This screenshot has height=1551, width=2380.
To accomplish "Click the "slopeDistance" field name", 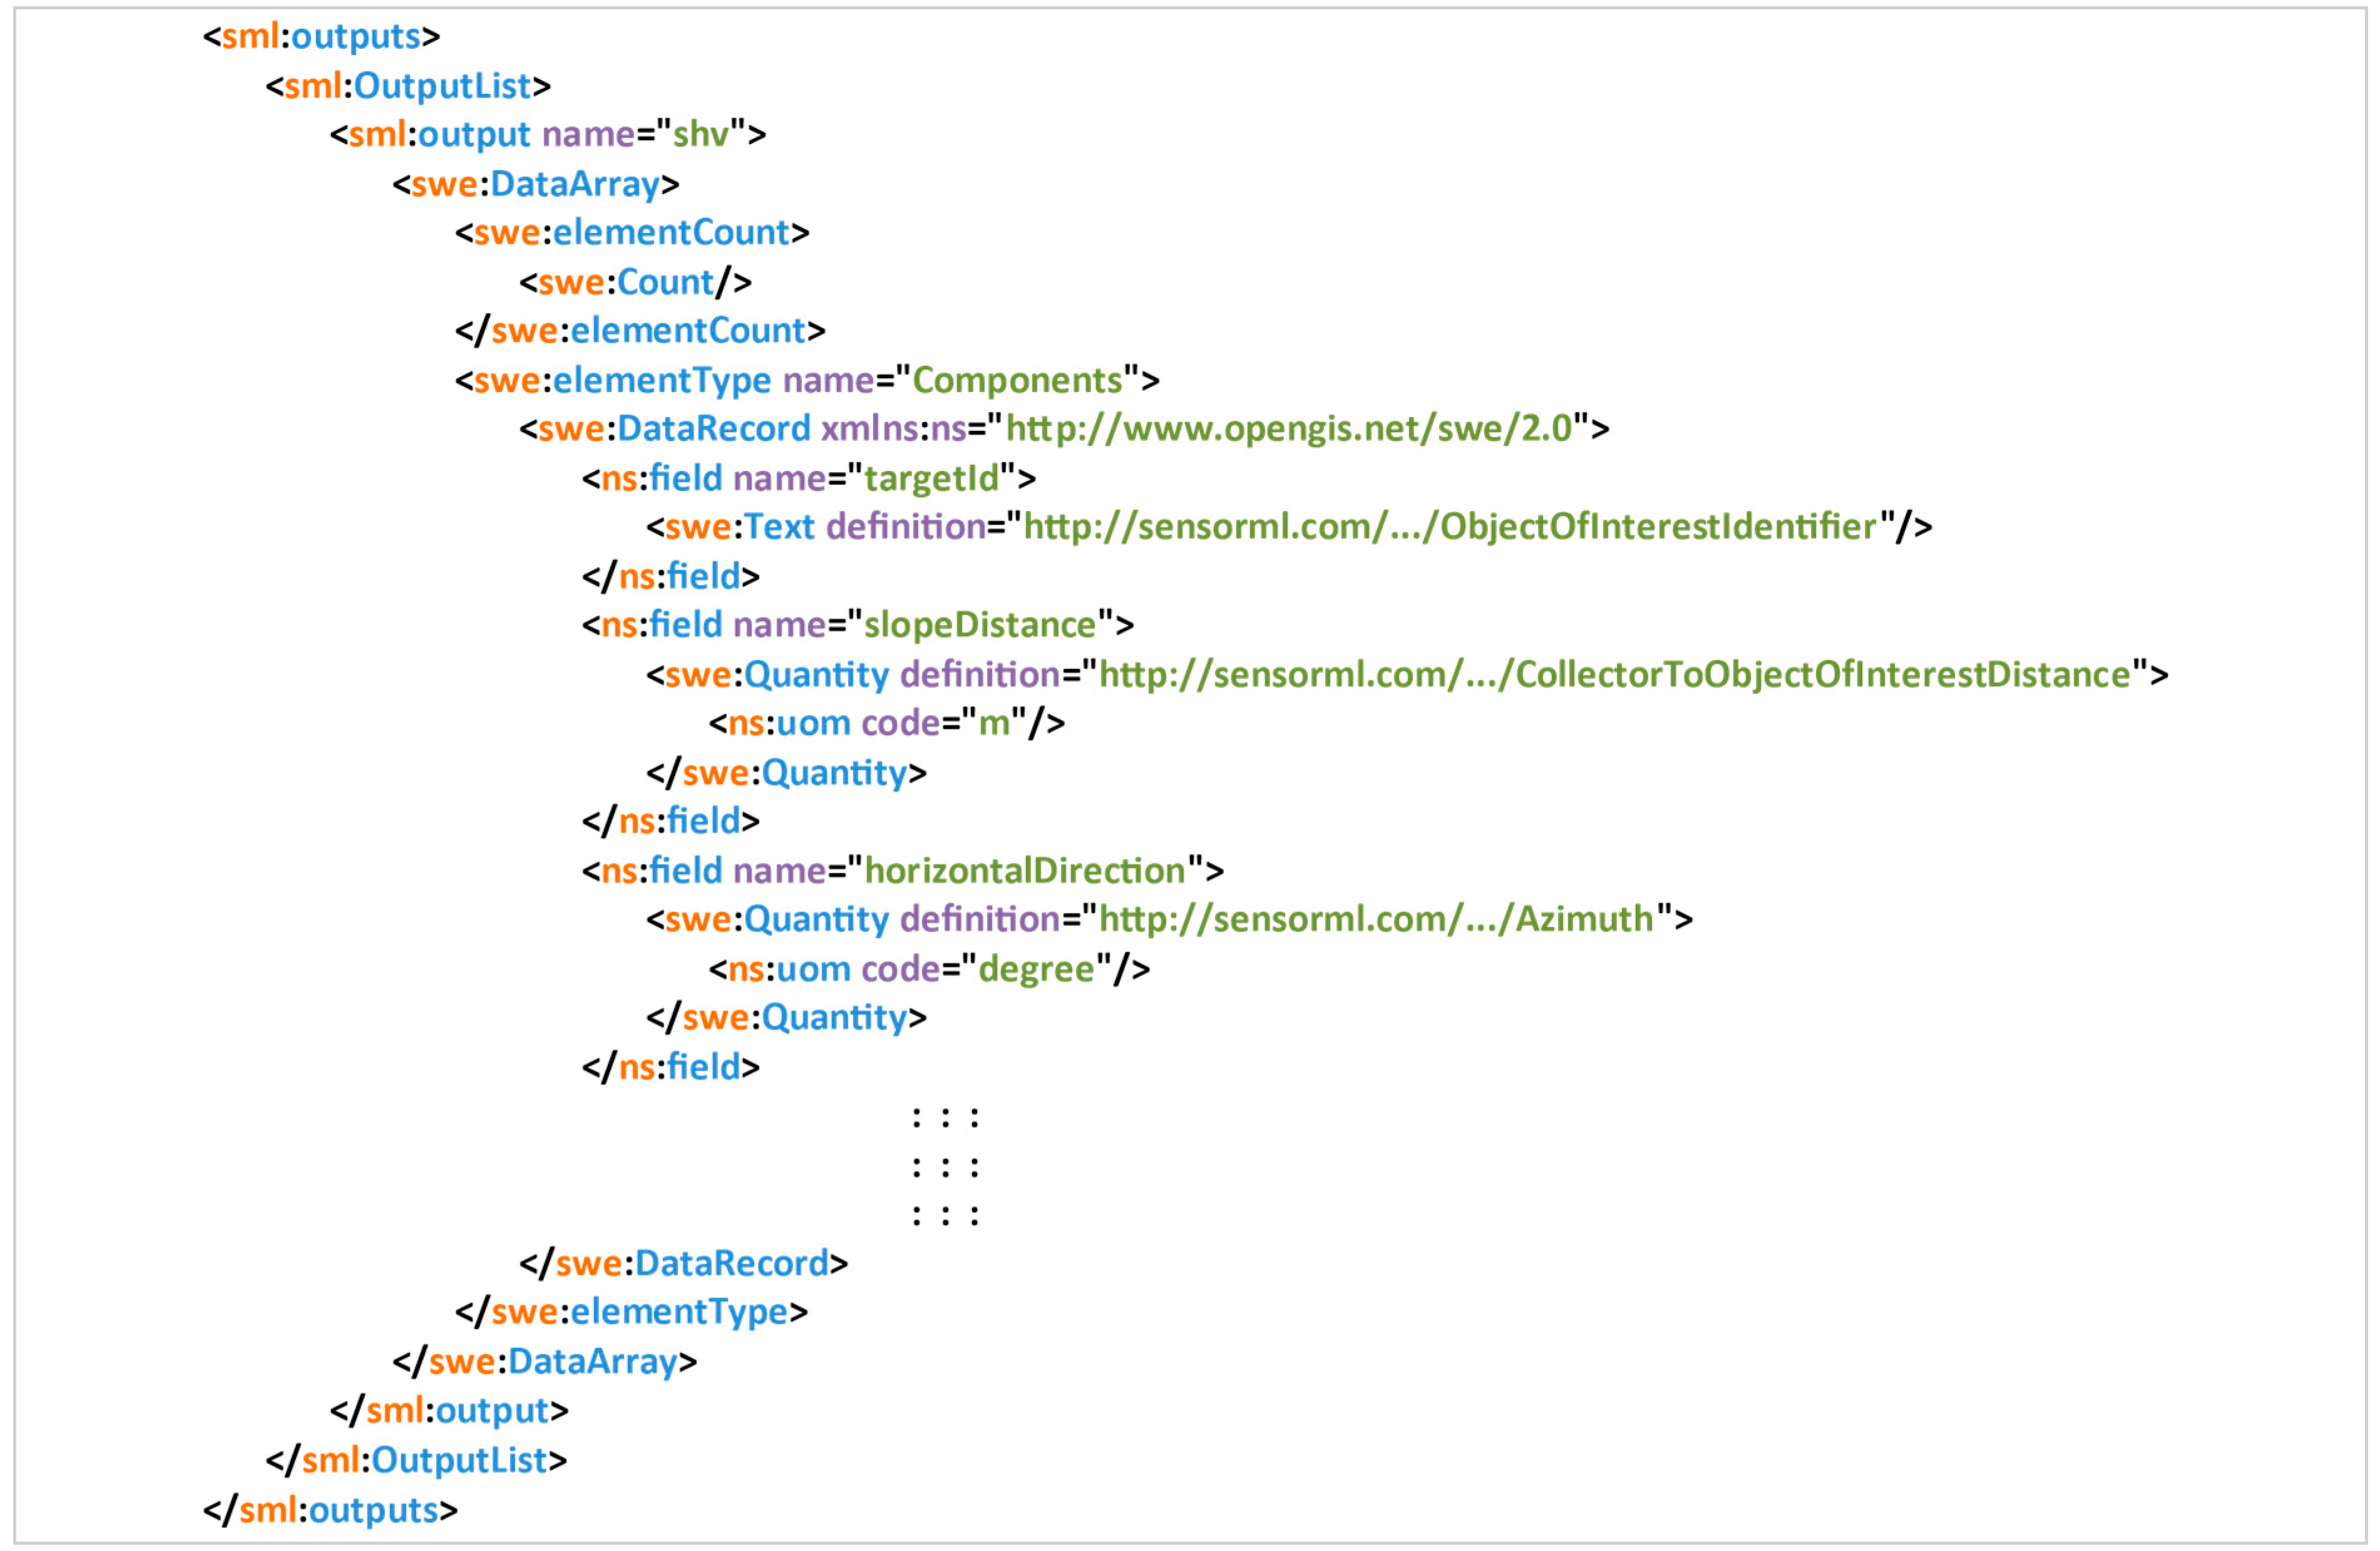I will pyautogui.click(x=979, y=626).
